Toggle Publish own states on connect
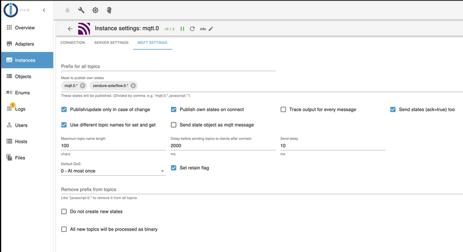The image size is (463, 252). click(174, 109)
